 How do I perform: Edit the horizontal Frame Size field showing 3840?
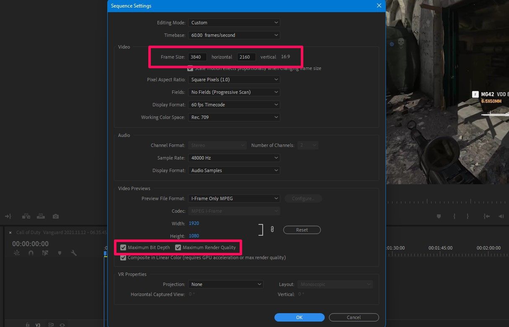[197, 57]
